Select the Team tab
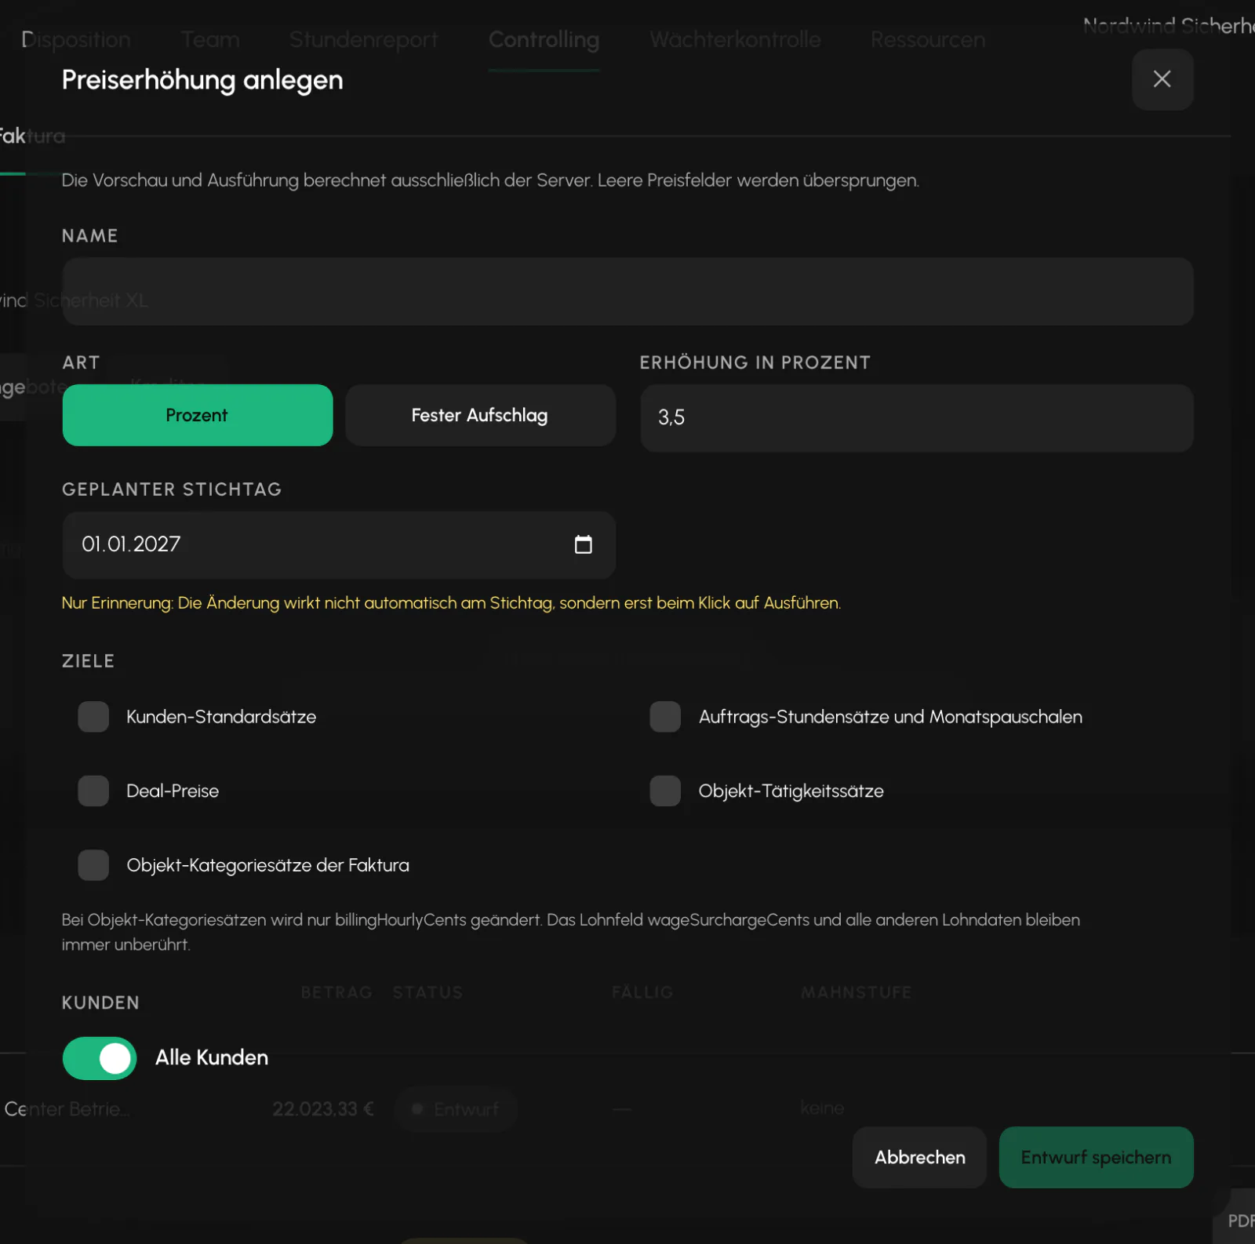Screen dimensions: 1255x1244 [x=210, y=40]
